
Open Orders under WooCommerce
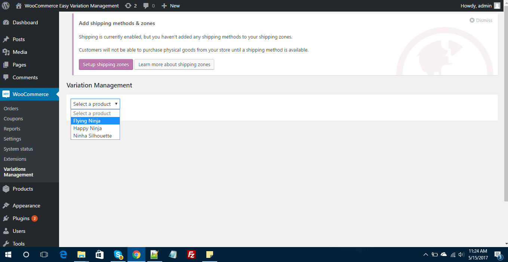[11, 108]
